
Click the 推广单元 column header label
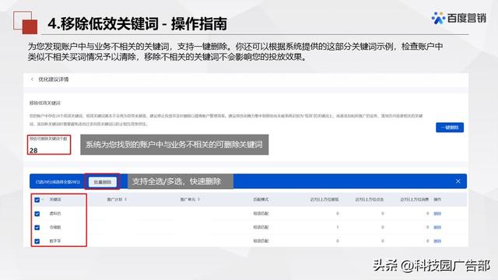pyautogui.click(x=188, y=200)
